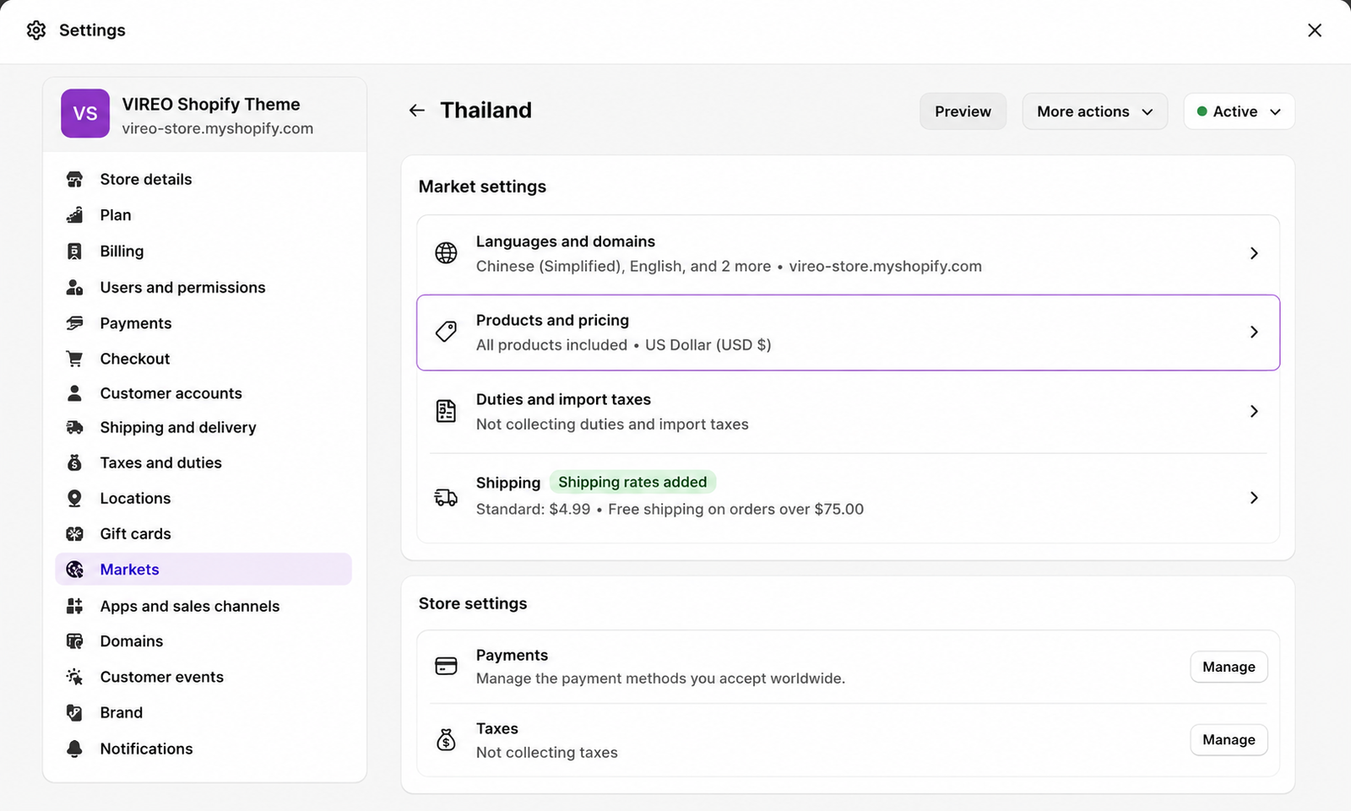Click the truck icon in the Shipping row
Viewport: 1351px width, 811px height.
click(446, 498)
